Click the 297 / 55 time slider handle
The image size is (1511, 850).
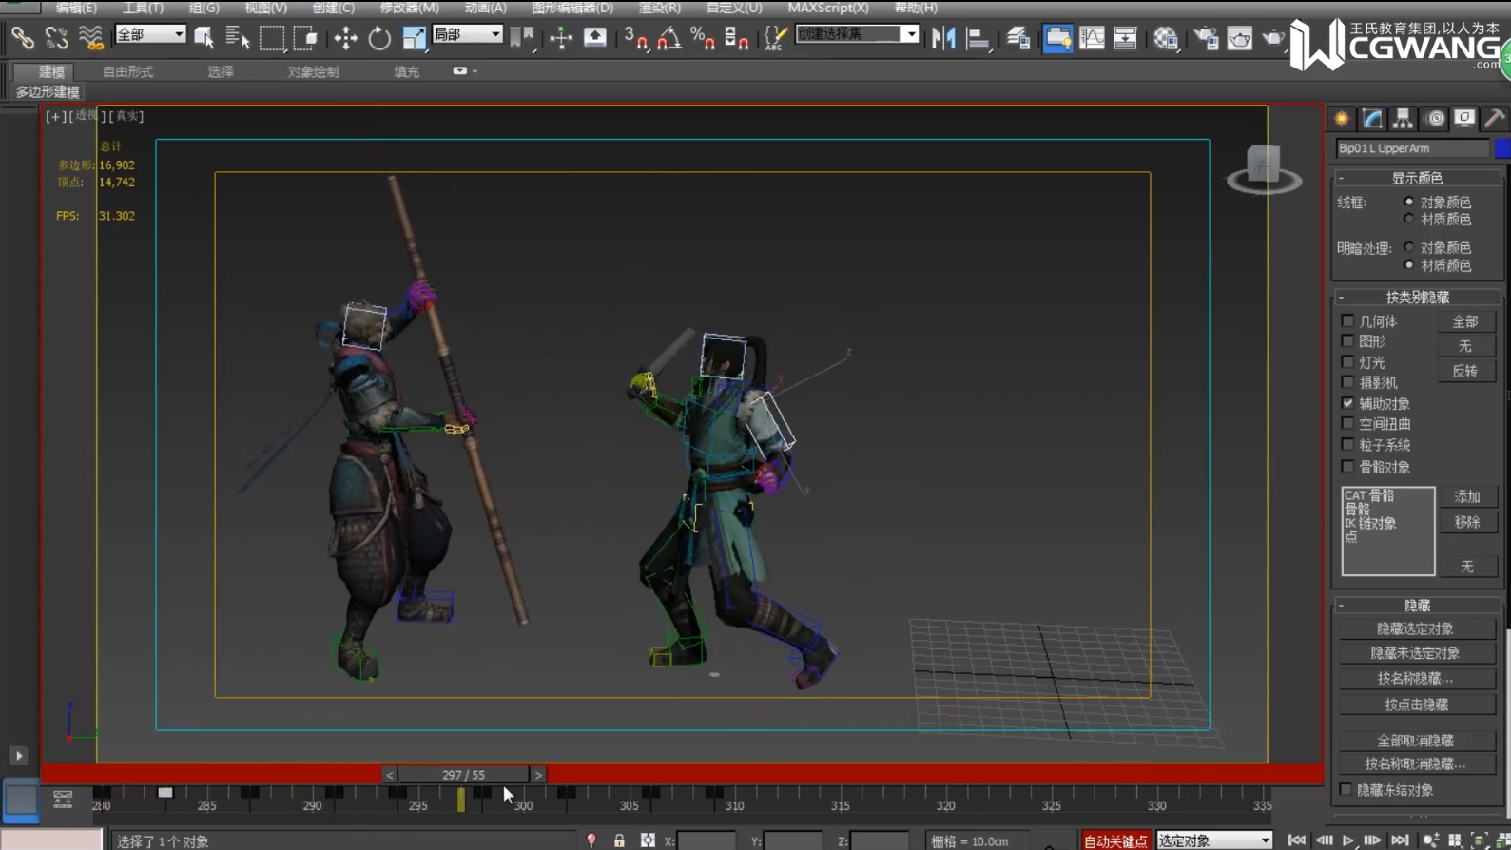[464, 775]
